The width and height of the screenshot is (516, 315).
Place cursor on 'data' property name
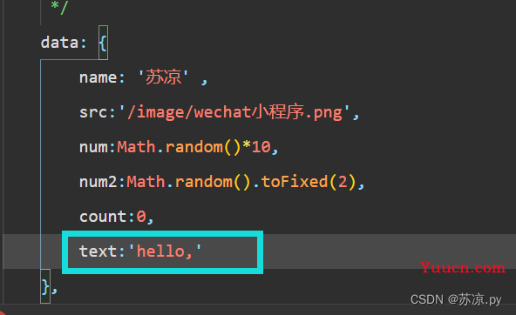pos(59,43)
